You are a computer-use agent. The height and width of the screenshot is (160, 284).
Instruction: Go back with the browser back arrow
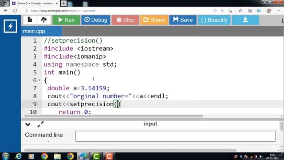(x=6, y=11)
